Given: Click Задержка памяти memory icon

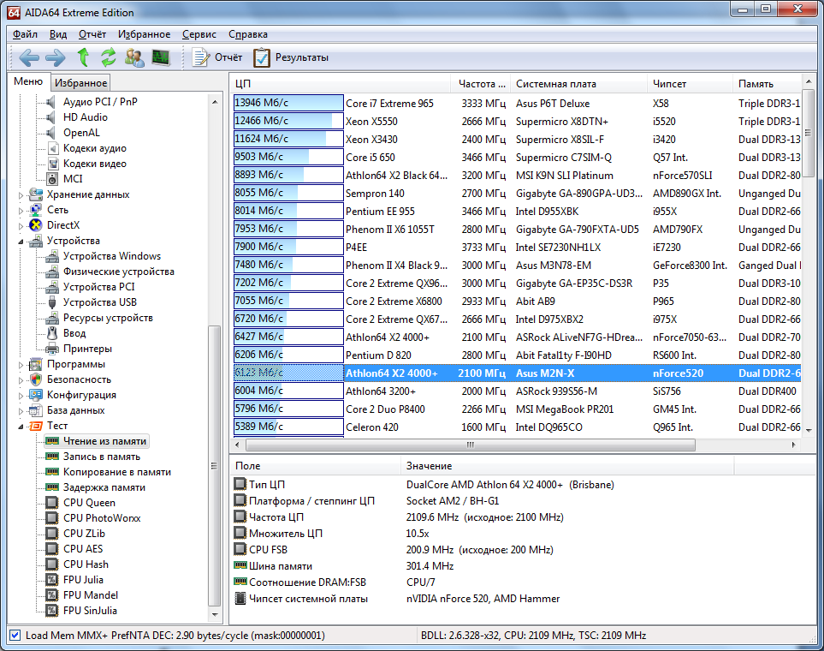Looking at the screenshot, I should 52,487.
